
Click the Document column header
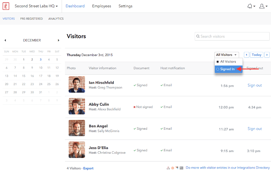point(141,68)
